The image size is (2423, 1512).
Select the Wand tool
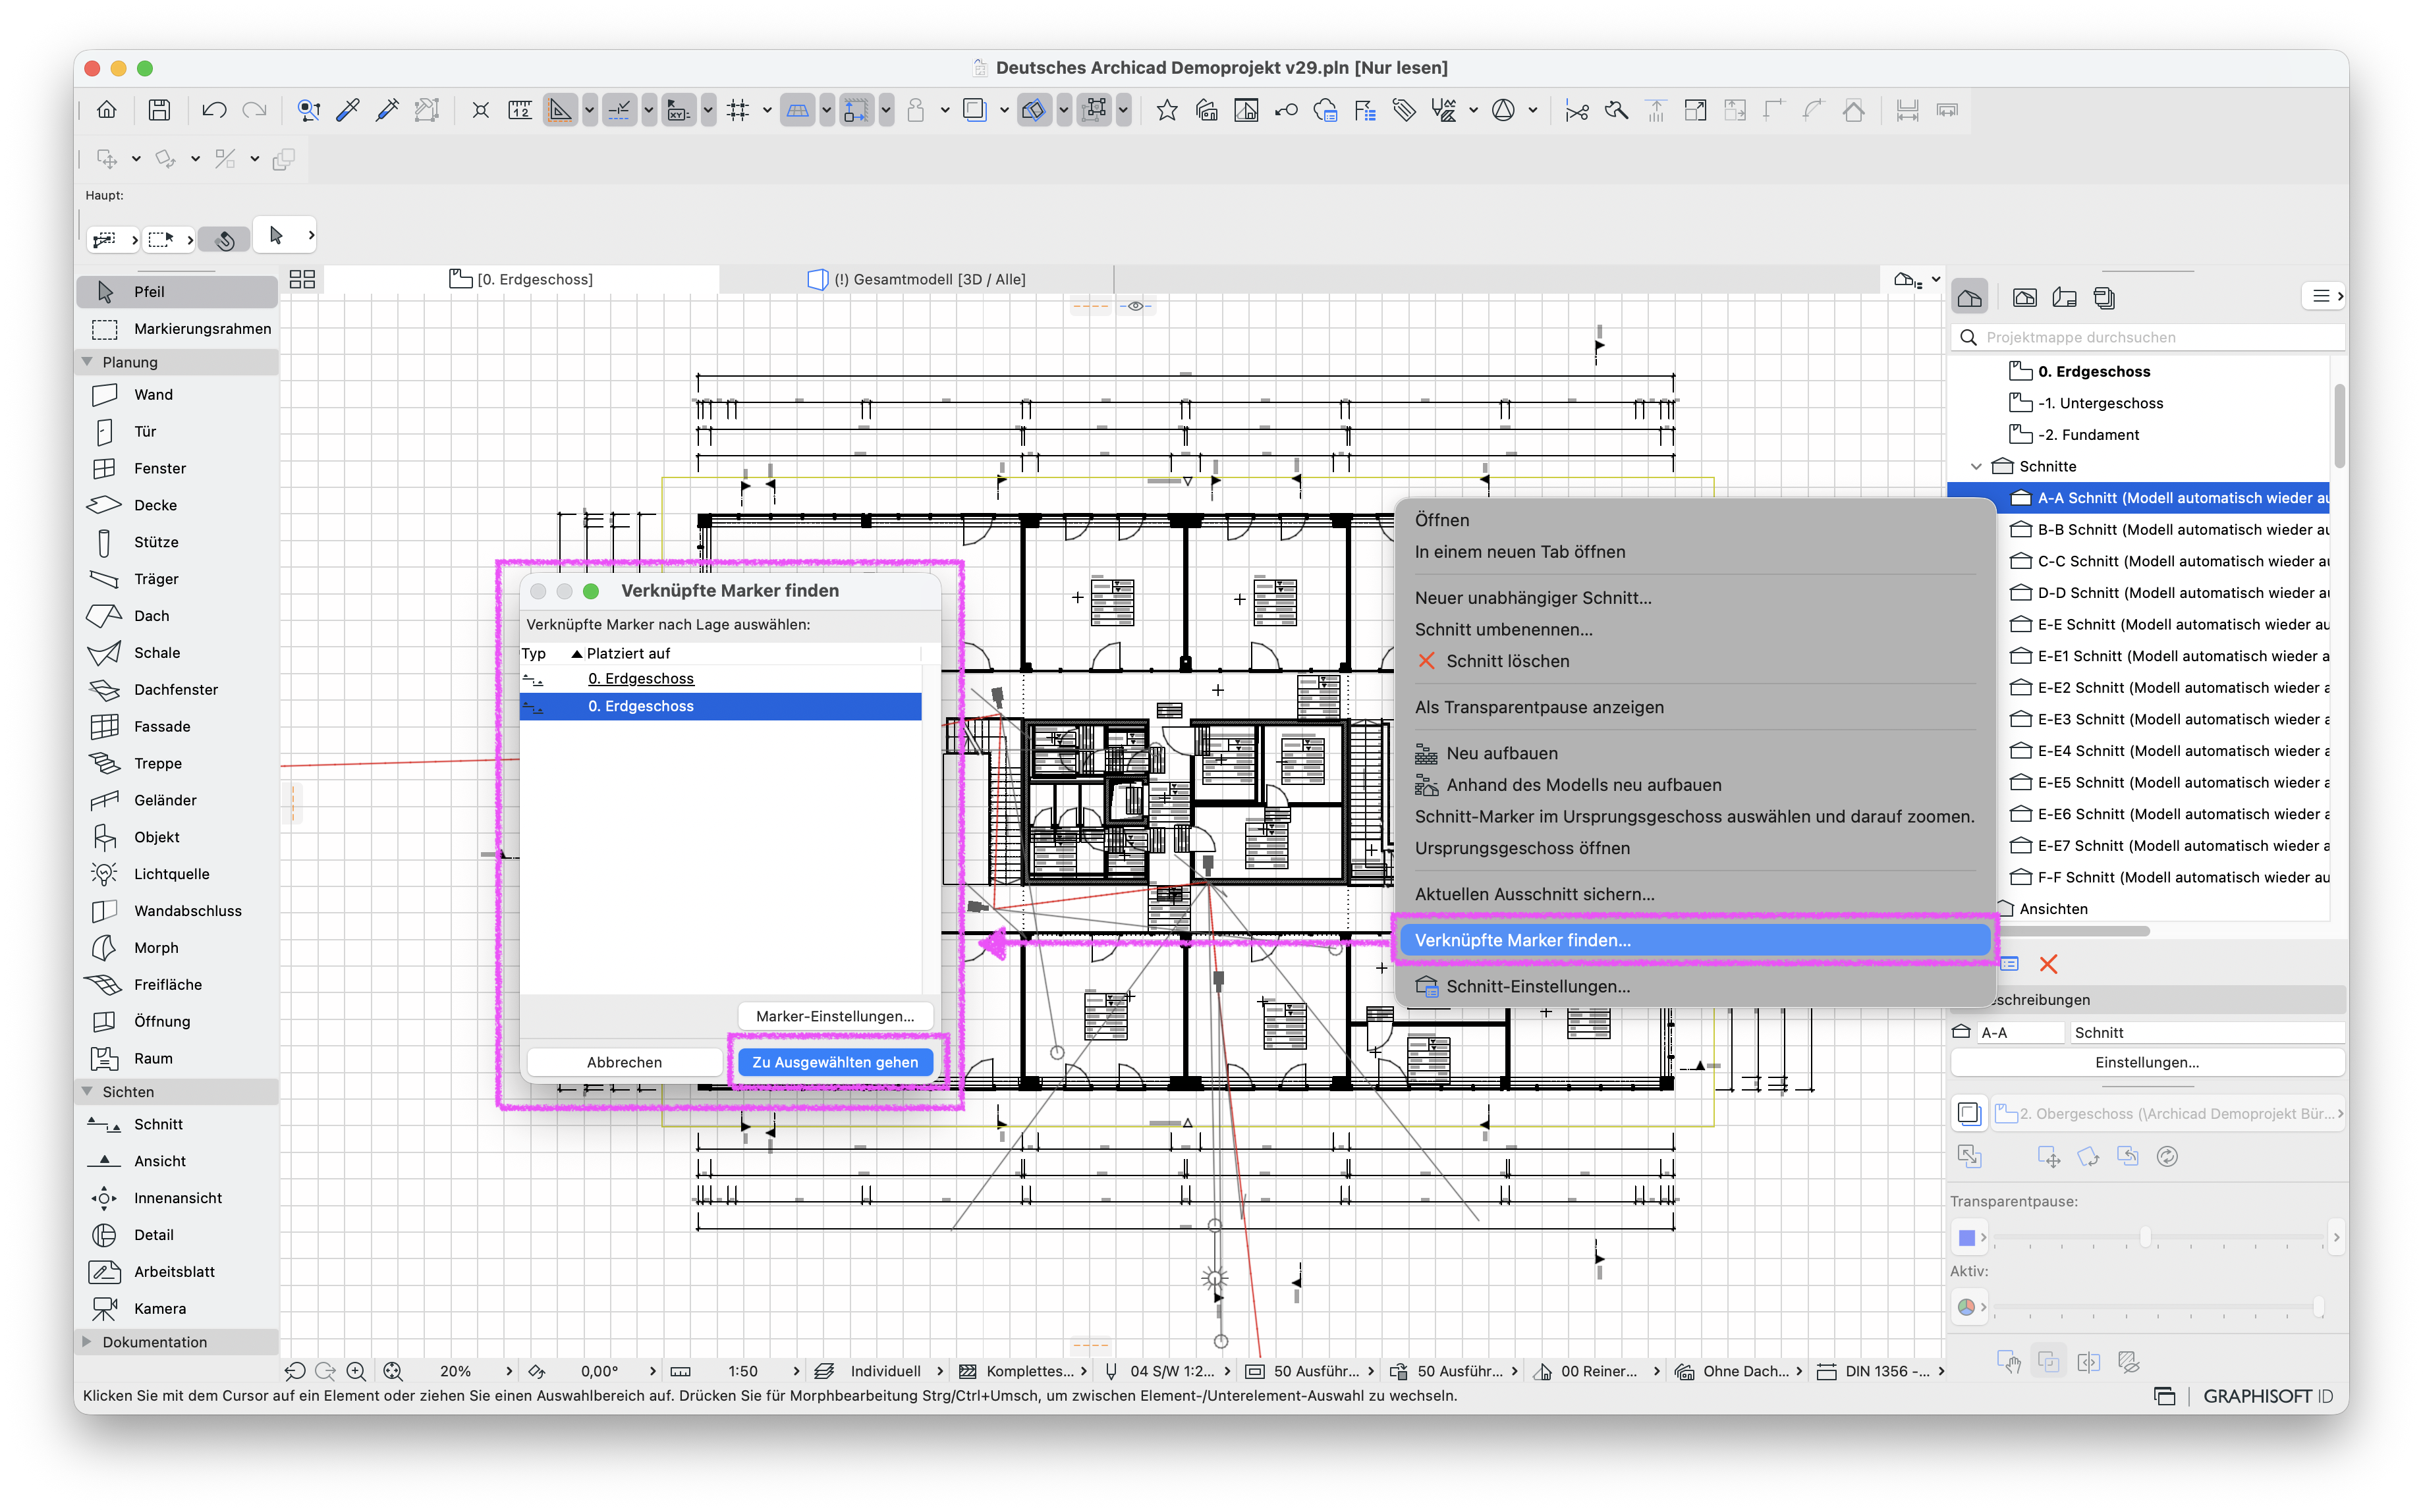(178, 395)
